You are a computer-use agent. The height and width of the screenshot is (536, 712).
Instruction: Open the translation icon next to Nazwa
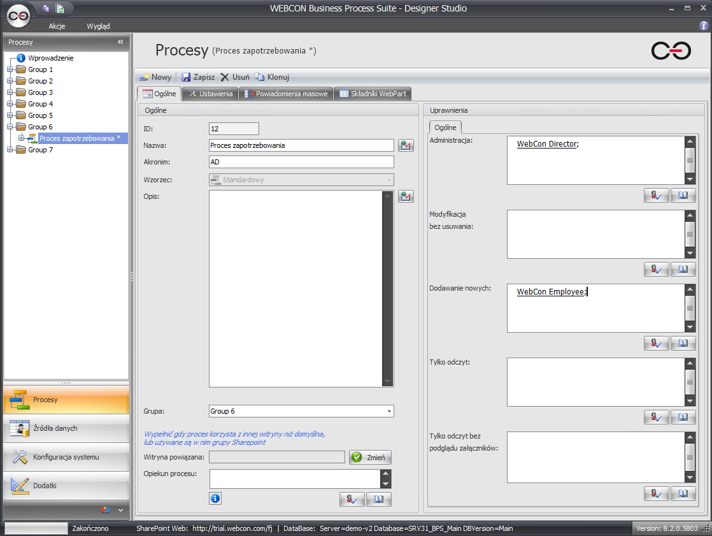click(x=406, y=145)
